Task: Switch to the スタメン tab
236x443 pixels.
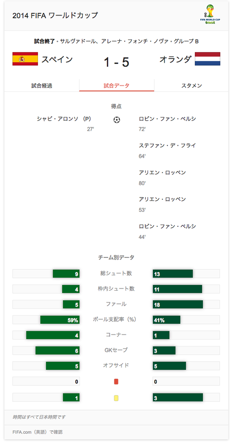Action: [x=192, y=85]
